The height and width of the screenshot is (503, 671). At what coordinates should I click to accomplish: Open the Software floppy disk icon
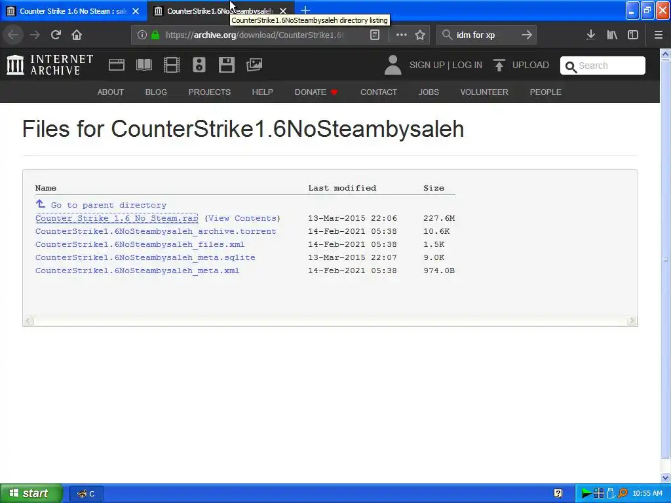click(226, 65)
